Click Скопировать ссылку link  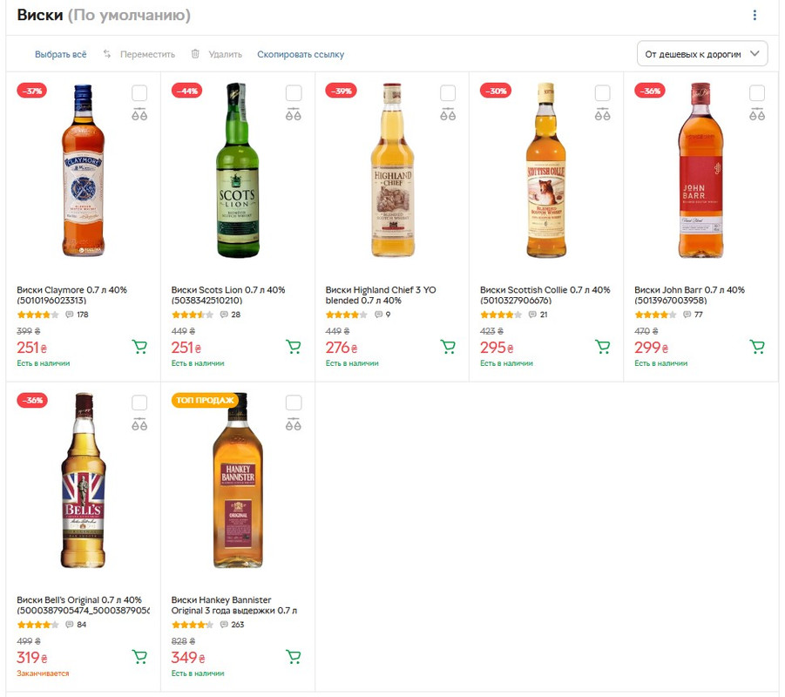coord(301,54)
